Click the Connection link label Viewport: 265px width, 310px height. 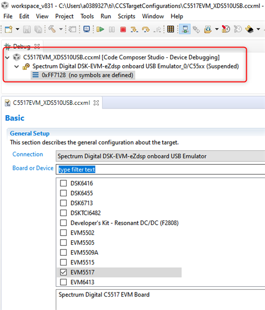click(28, 154)
